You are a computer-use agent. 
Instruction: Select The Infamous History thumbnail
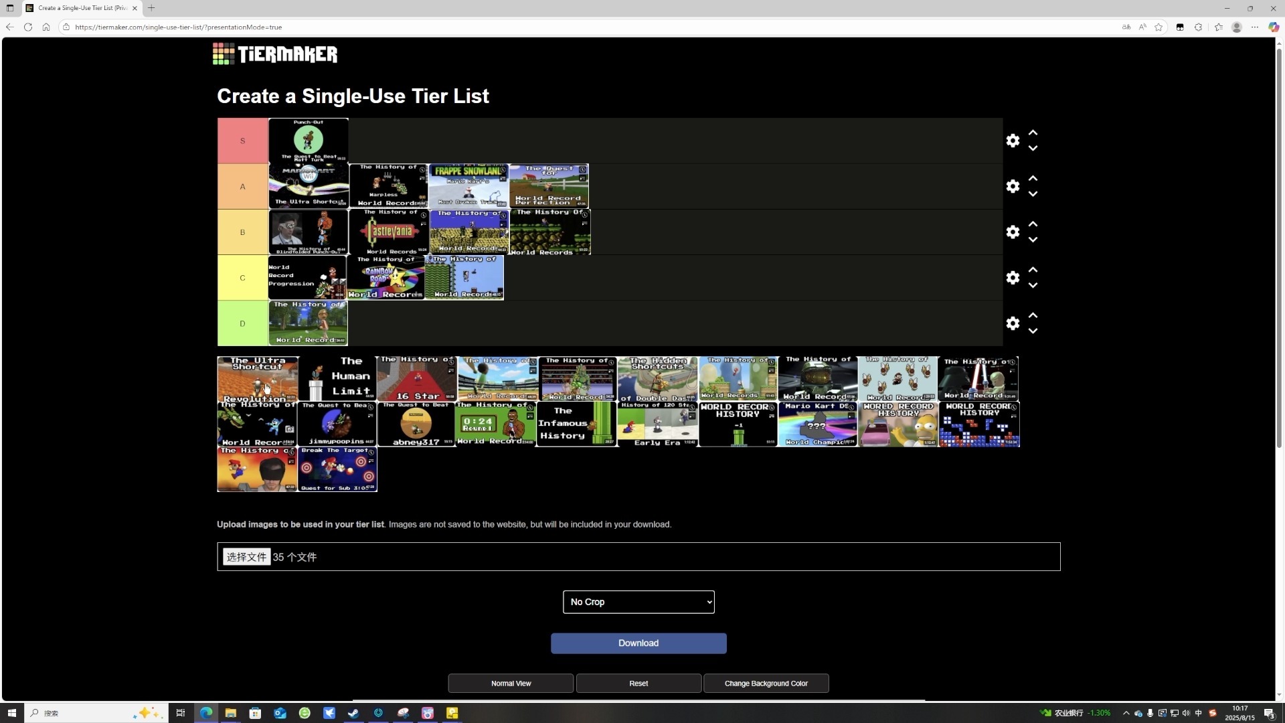pos(576,424)
